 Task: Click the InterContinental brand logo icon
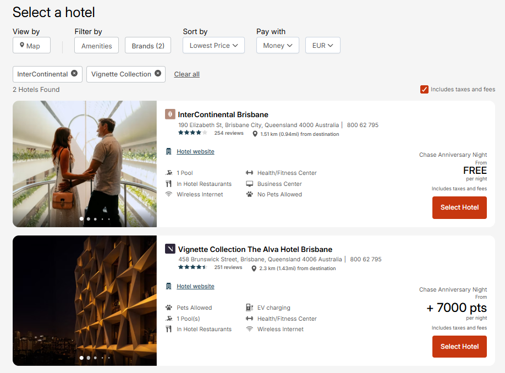tap(170, 114)
